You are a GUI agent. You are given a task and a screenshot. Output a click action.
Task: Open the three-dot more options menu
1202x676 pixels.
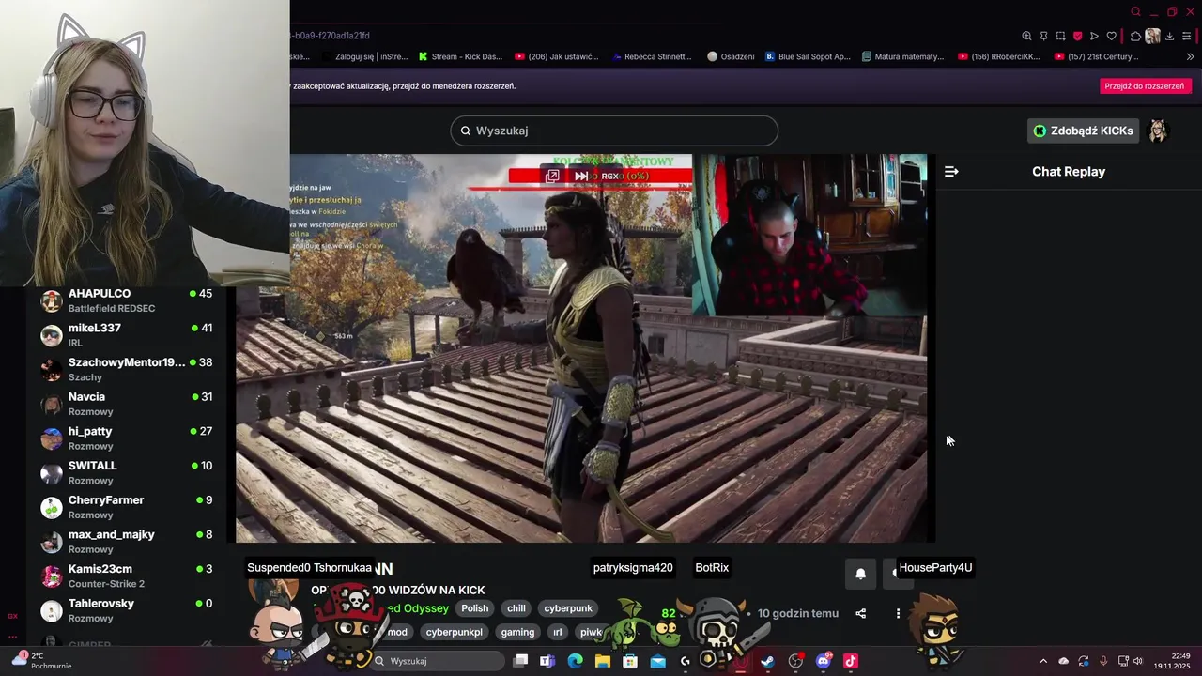[898, 613]
